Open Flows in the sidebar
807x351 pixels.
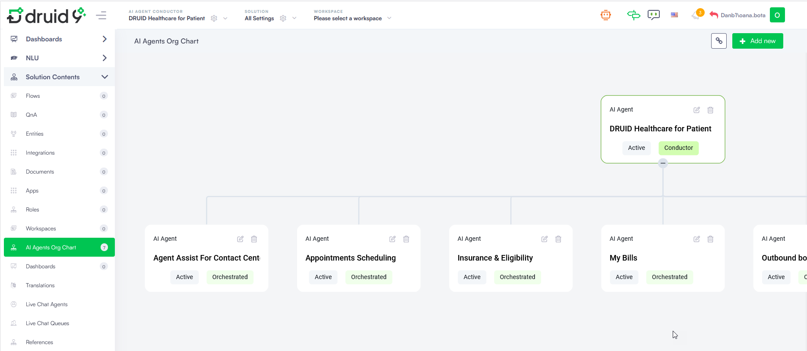coord(33,96)
